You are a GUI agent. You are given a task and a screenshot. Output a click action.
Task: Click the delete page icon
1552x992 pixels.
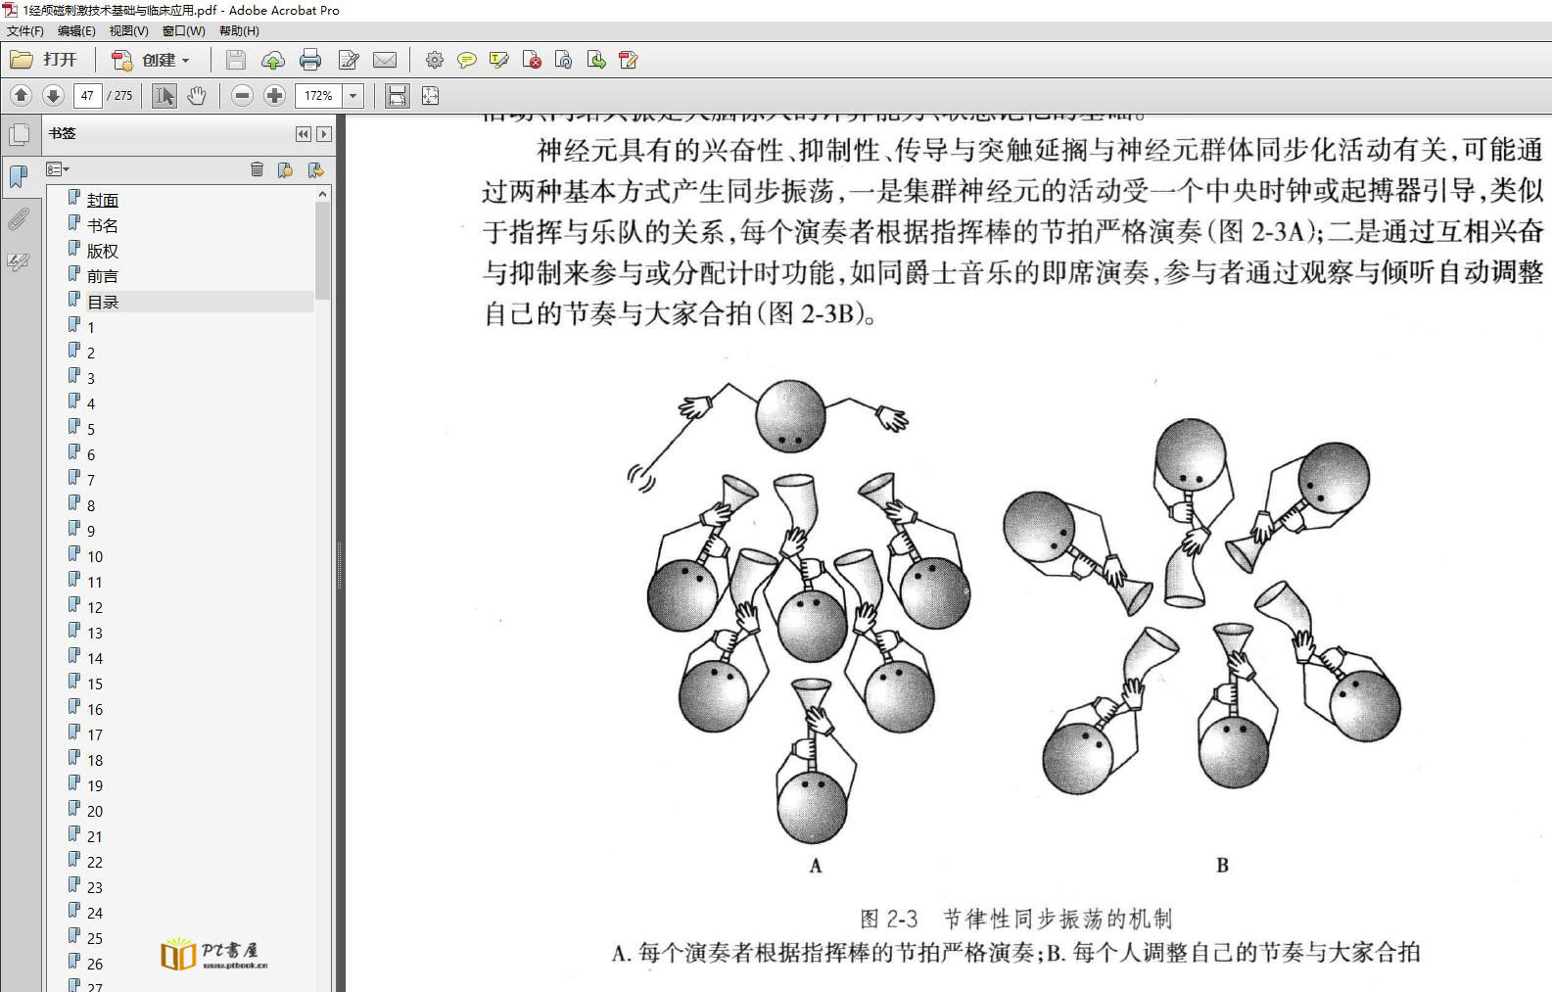pos(532,60)
